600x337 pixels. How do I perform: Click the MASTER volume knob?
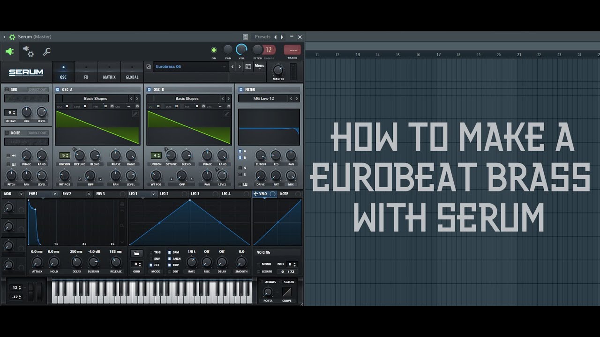click(x=278, y=70)
